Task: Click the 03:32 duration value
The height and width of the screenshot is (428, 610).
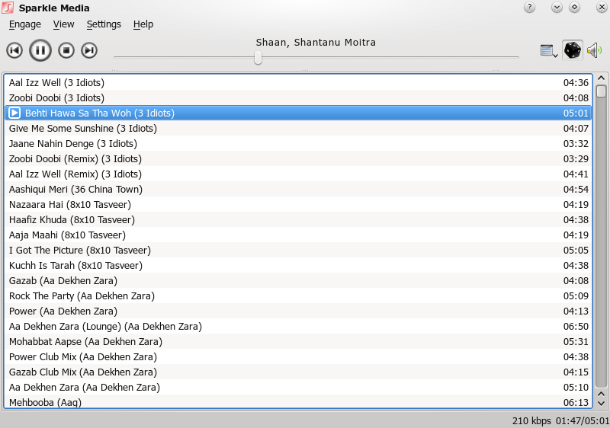Action: [x=576, y=144]
